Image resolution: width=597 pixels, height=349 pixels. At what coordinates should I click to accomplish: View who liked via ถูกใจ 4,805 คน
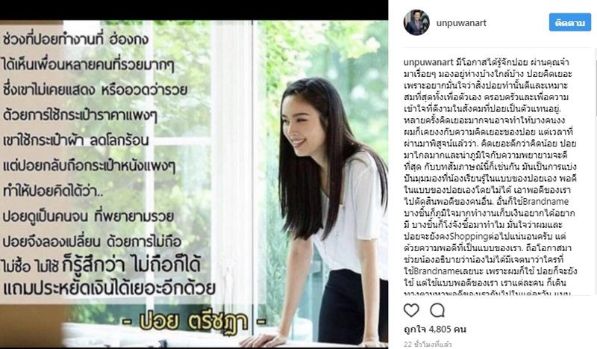(x=435, y=329)
